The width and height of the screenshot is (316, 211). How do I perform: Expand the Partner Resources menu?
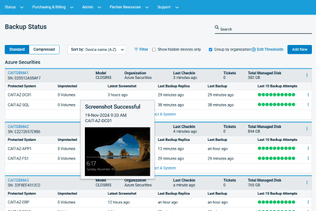(129, 7)
